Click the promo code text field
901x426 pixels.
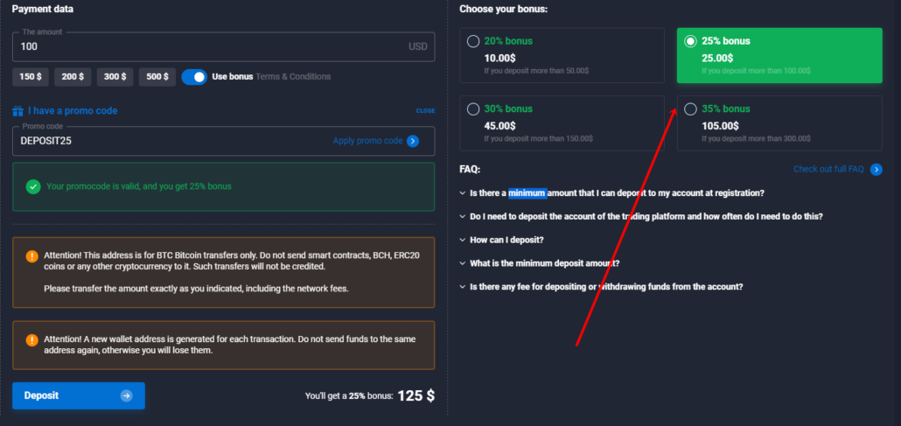click(166, 141)
